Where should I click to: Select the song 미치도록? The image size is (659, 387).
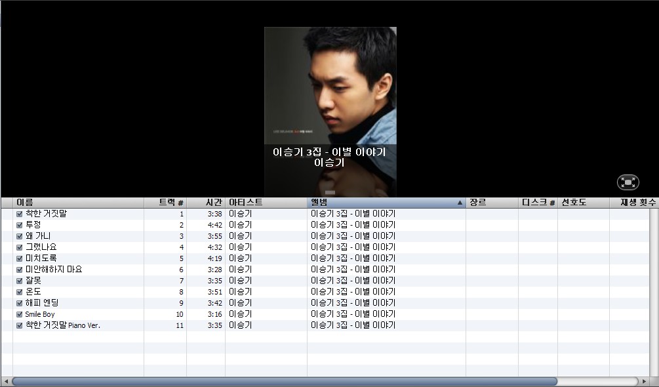[41, 258]
